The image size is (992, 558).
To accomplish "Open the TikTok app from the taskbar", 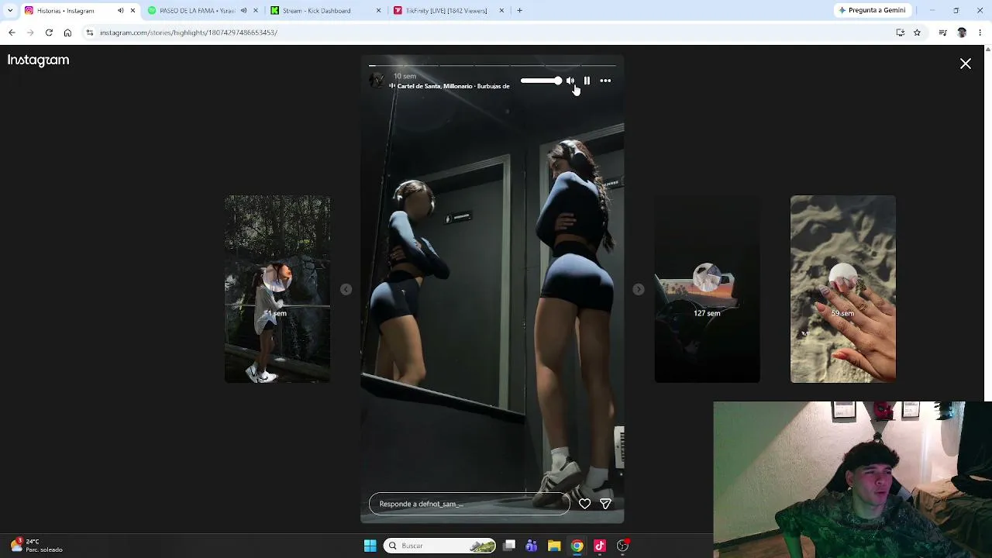I will (600, 546).
